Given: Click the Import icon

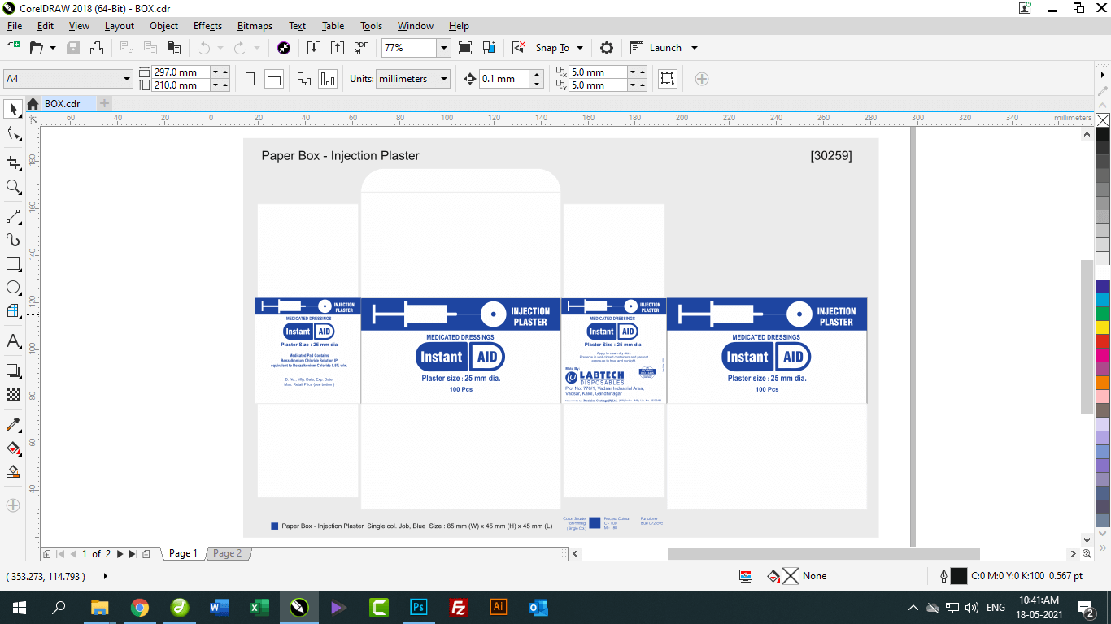Looking at the screenshot, I should coord(314,48).
